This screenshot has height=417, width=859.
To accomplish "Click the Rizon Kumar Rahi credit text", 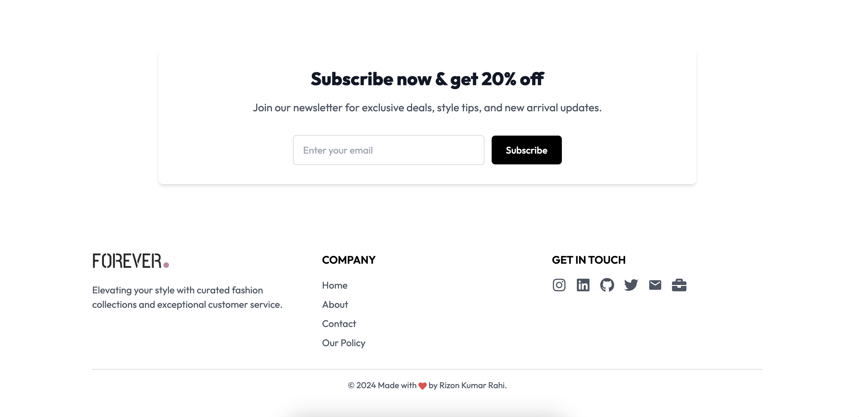I will coord(472,385).
